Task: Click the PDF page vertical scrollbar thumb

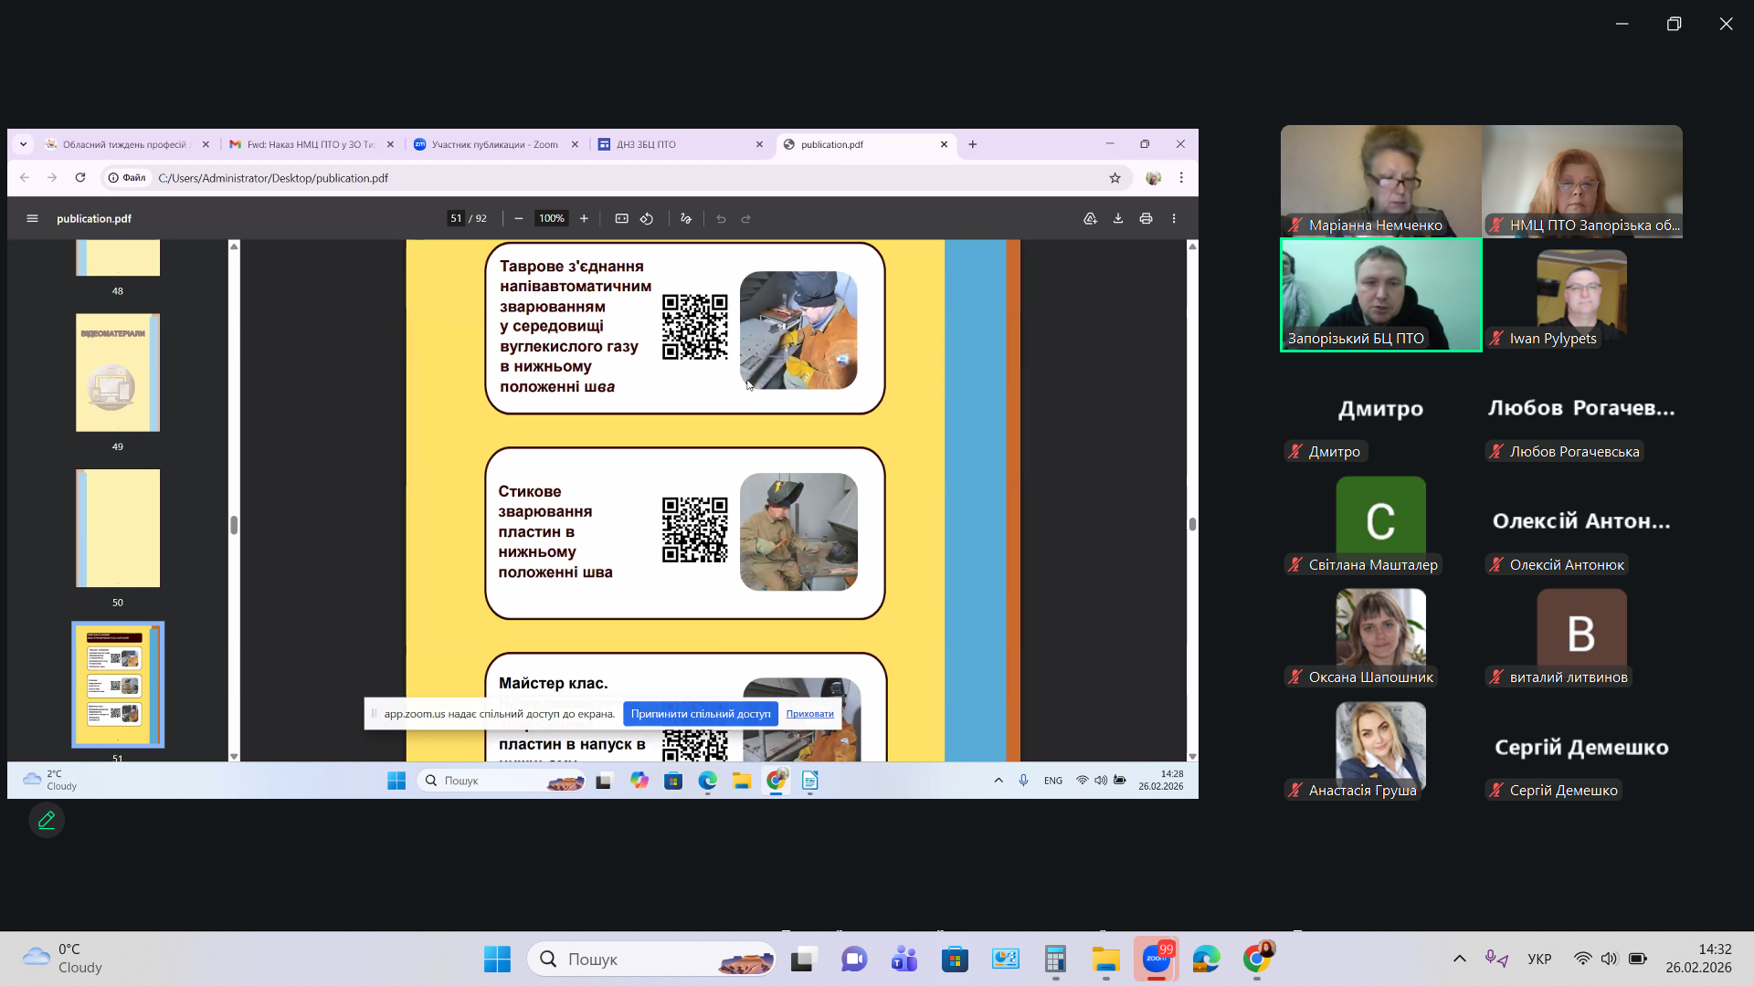Action: tap(1192, 524)
